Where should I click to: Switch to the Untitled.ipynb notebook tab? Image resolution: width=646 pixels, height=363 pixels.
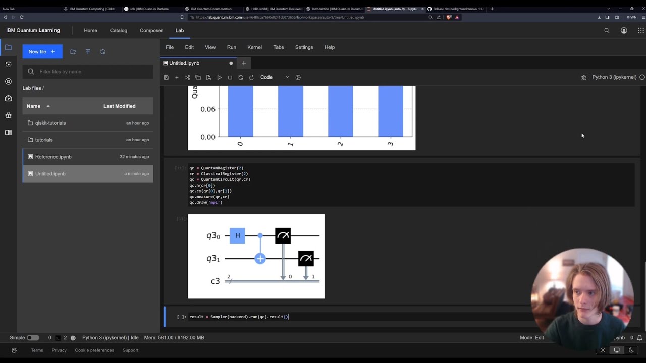(199, 63)
